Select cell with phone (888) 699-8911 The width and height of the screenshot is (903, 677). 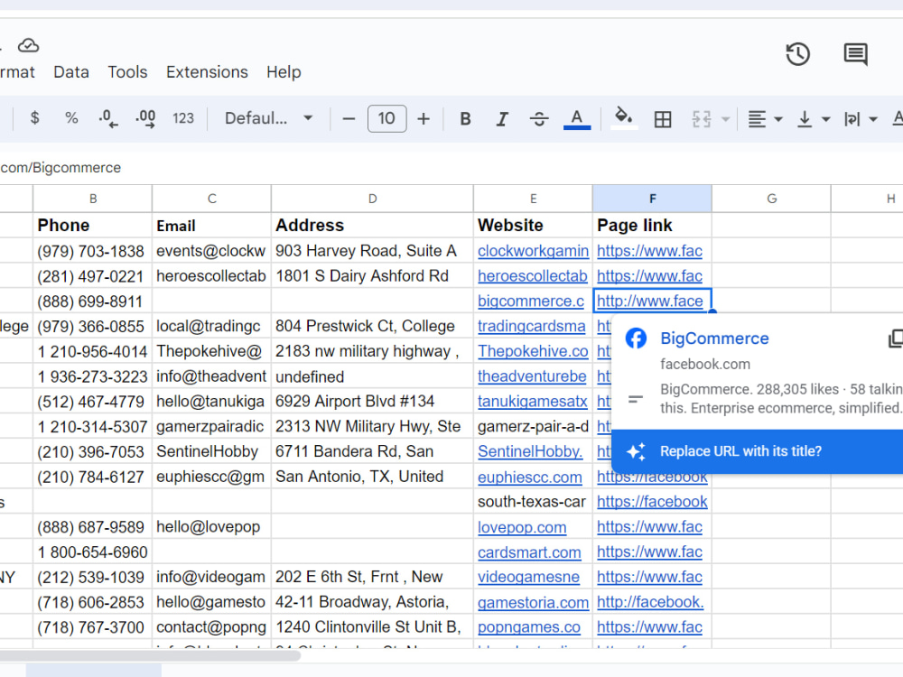click(93, 301)
